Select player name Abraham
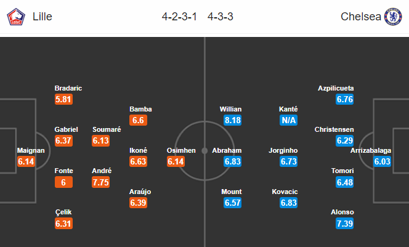409x247 pixels. point(227,150)
